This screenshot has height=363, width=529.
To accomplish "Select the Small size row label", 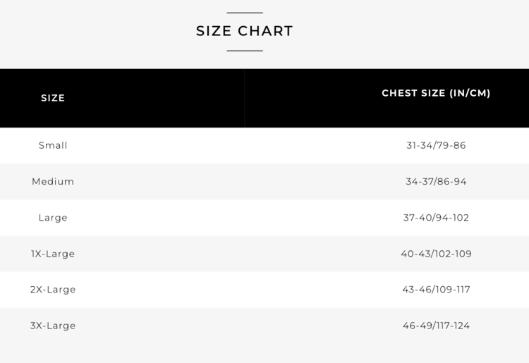I will 53,145.
